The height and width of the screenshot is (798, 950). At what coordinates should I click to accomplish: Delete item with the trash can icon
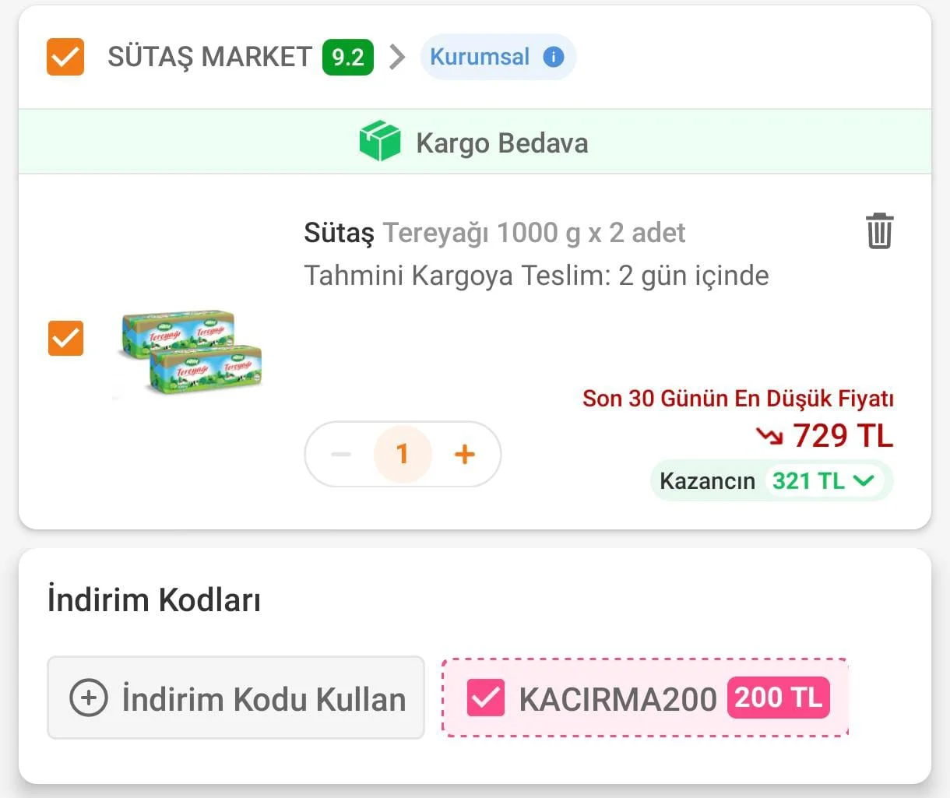pos(879,230)
